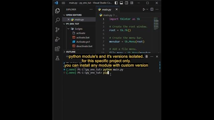Open the activate file

[81, 33]
